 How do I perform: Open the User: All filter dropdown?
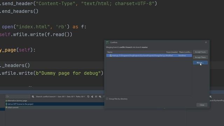(x=62, y=97)
